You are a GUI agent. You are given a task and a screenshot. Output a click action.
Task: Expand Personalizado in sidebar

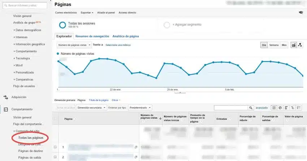pyautogui.click(x=24, y=73)
